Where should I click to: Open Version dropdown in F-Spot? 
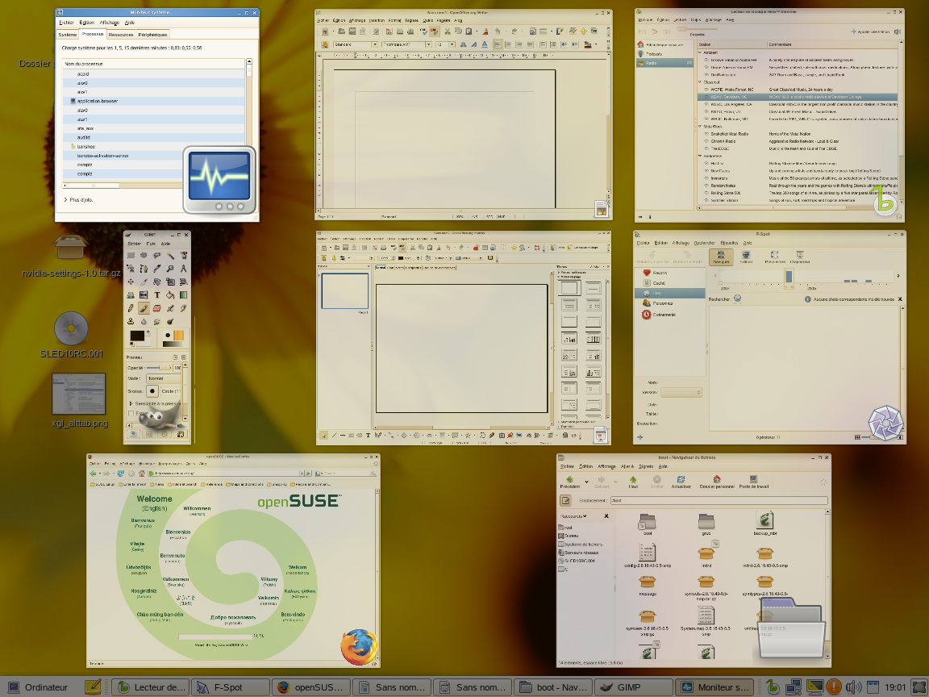click(x=681, y=392)
